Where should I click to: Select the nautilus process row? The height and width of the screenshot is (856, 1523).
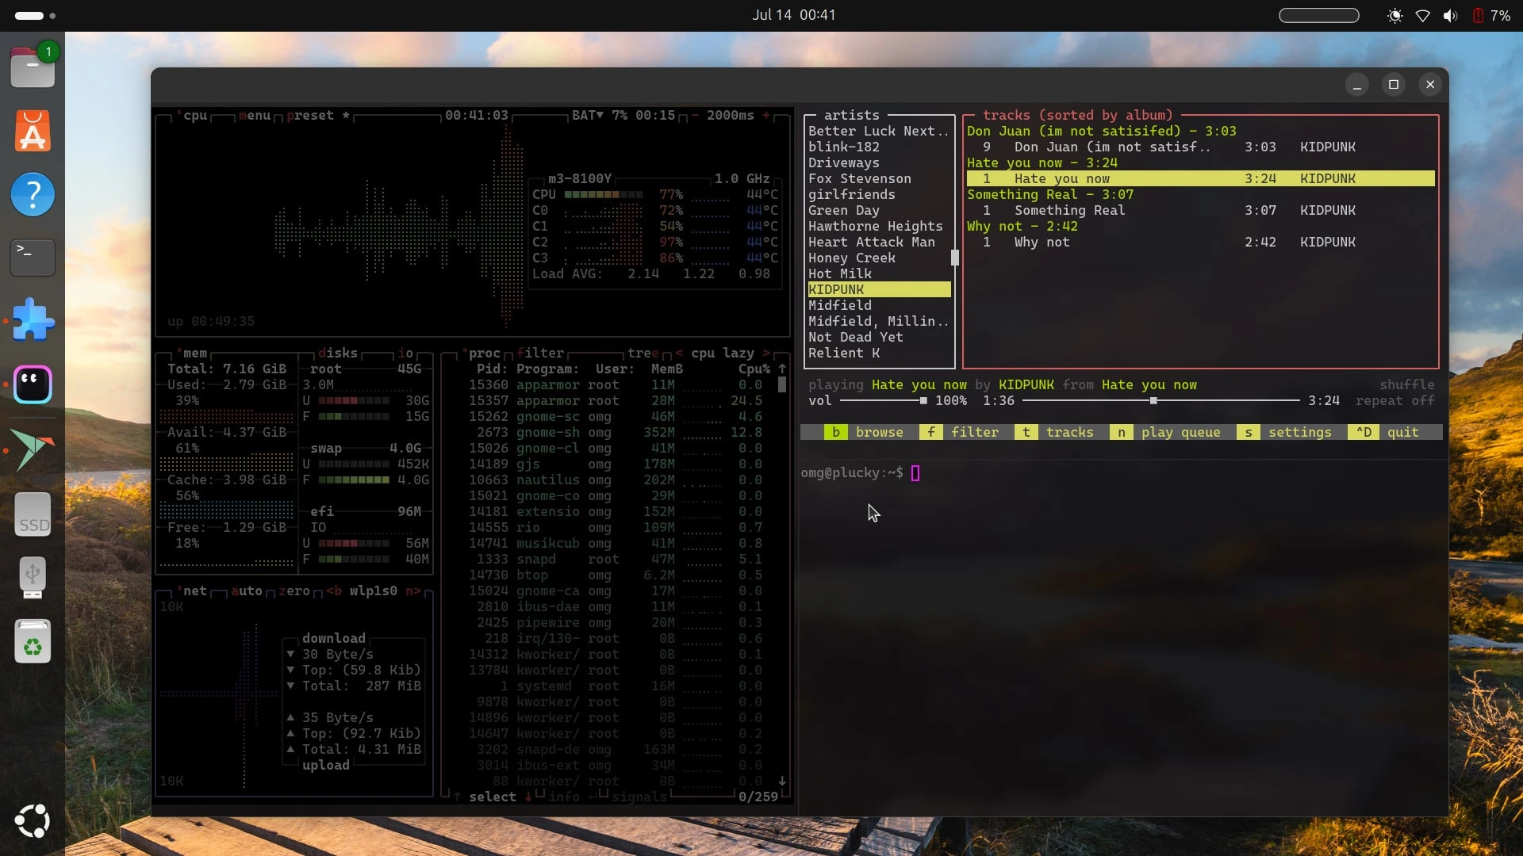[x=616, y=480]
